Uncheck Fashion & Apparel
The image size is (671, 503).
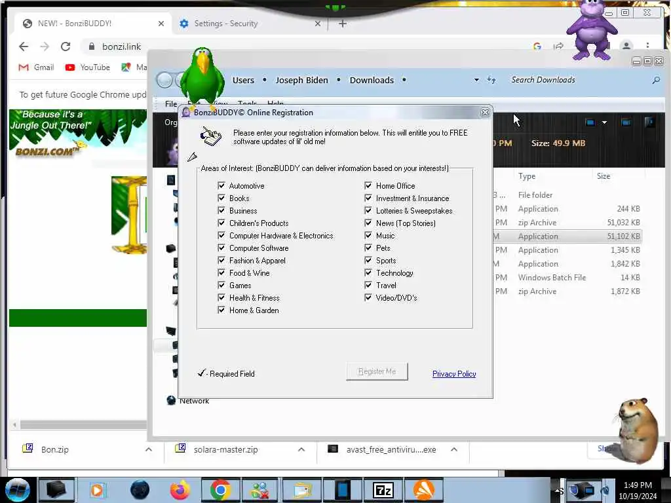(x=221, y=260)
